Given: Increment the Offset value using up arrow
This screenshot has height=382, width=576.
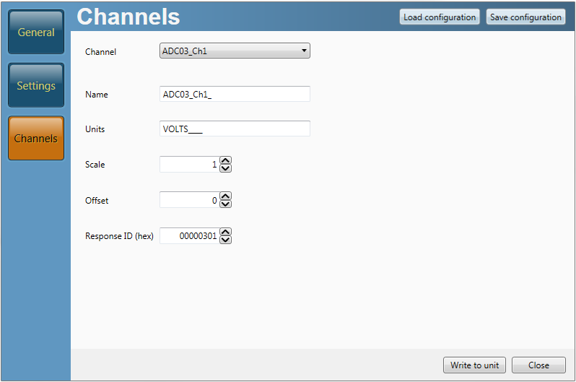Looking at the screenshot, I should coord(225,196).
